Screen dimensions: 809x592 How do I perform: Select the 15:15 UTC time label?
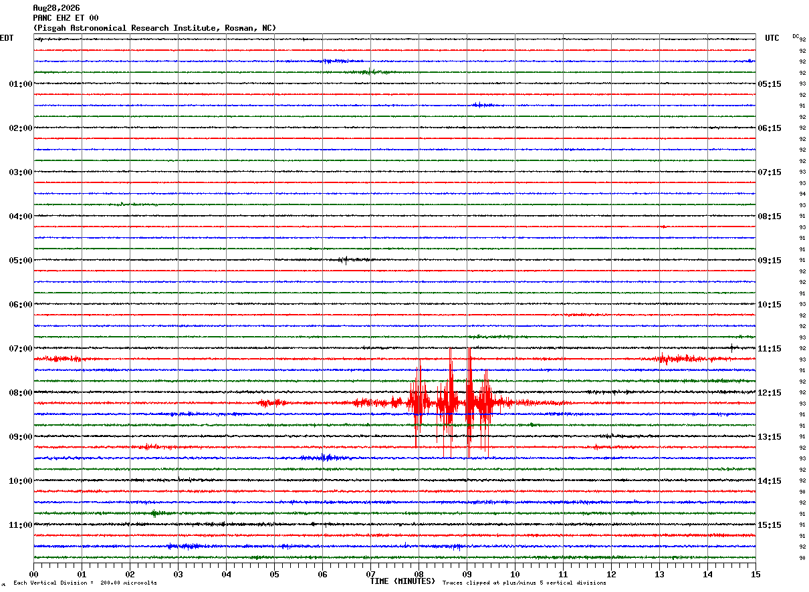click(770, 525)
